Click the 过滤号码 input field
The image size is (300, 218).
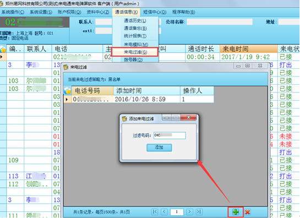[170, 135]
